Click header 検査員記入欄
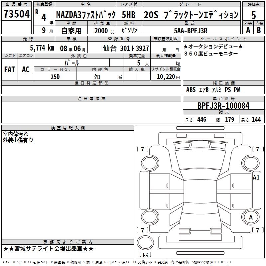266x266 pixels. pos(68,128)
